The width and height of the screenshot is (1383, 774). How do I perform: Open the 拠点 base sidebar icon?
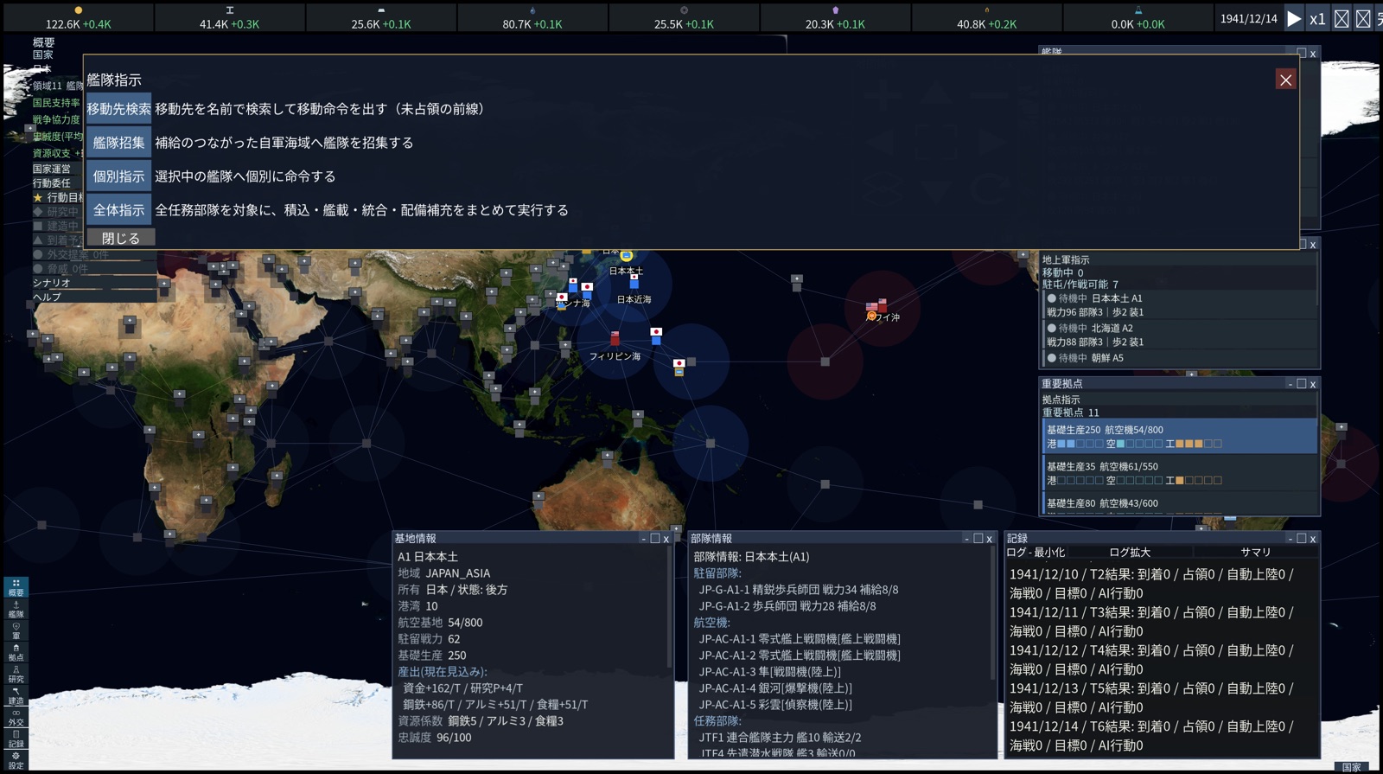[16, 652]
